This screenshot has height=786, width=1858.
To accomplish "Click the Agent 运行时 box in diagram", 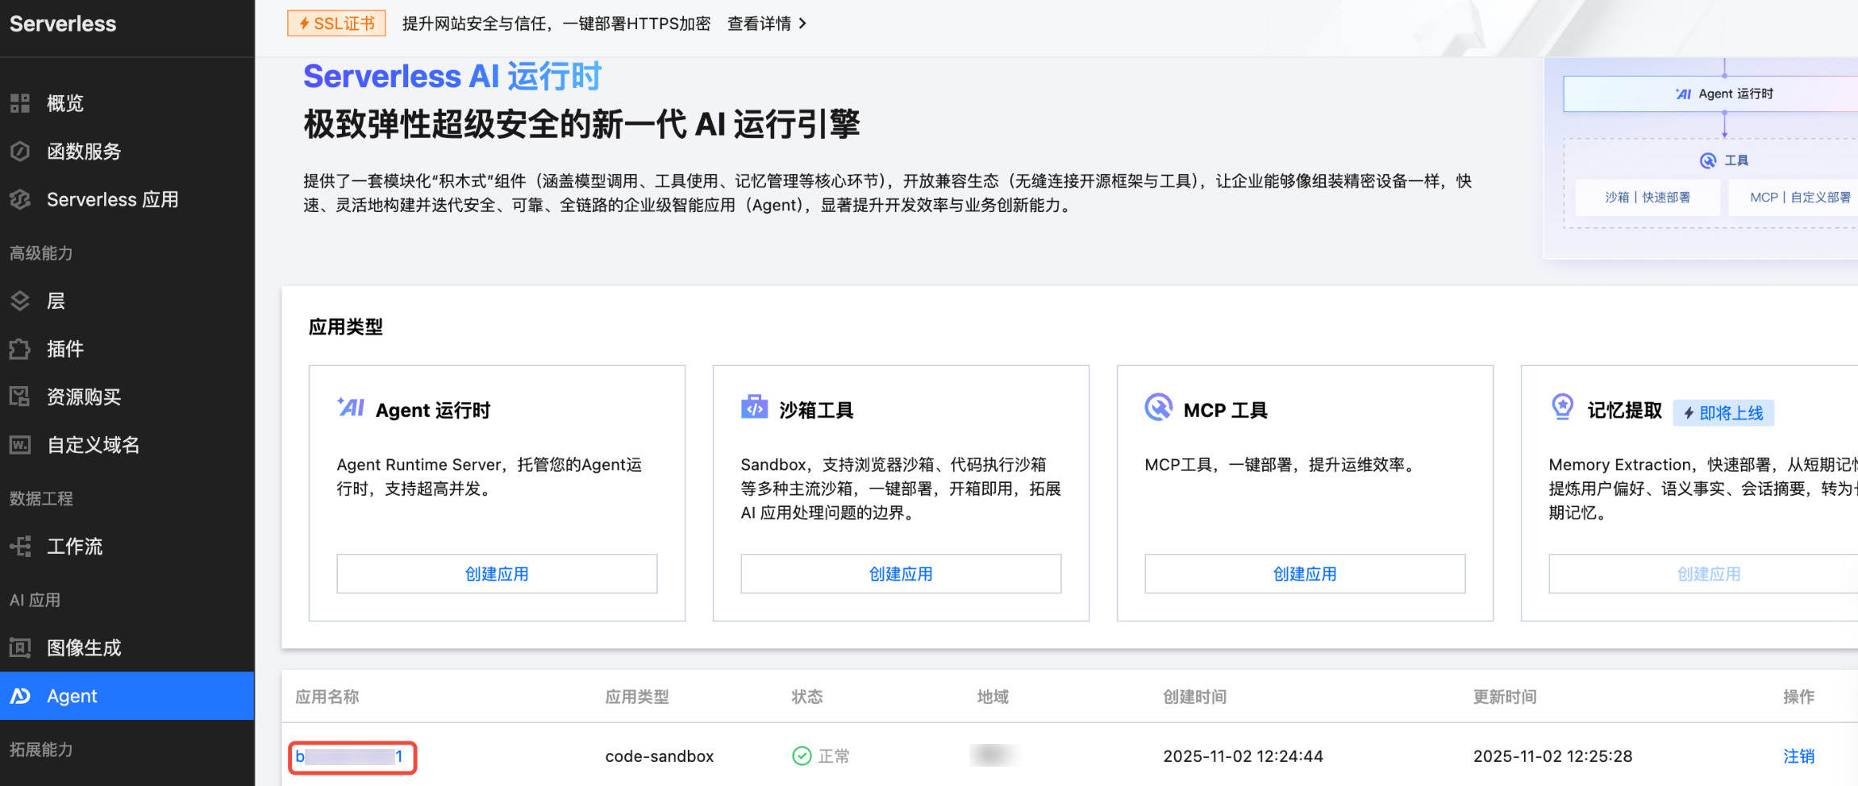I will (1710, 94).
